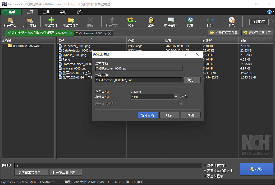Click the 刻录 burn disc icon
Screen dimensions: 275x185
(232, 20)
